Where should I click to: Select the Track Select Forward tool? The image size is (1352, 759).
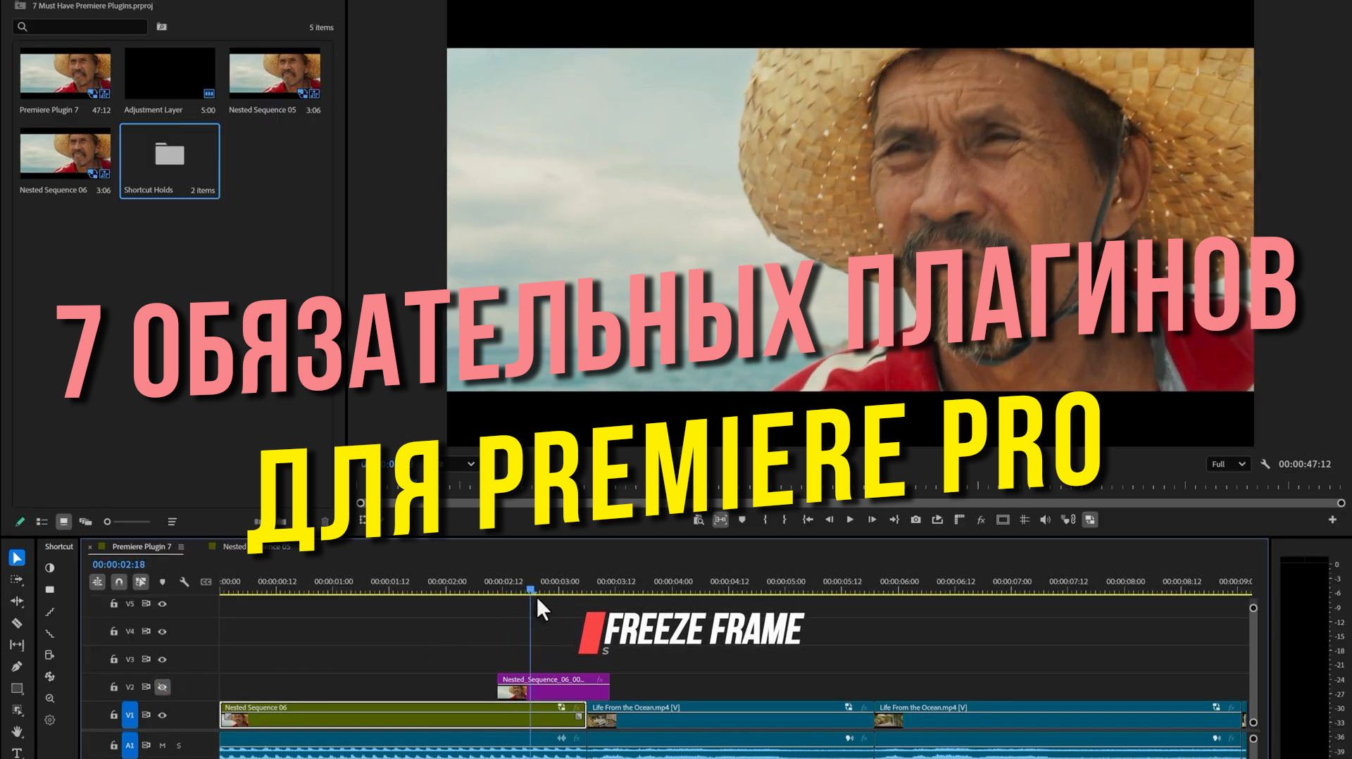click(17, 579)
